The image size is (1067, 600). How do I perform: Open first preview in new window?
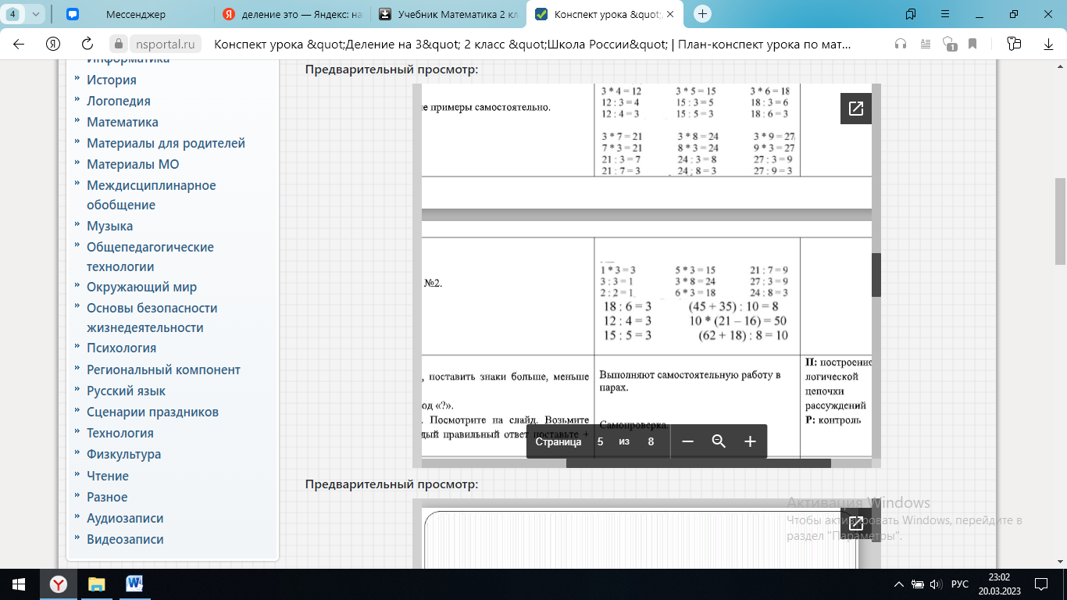tap(855, 109)
